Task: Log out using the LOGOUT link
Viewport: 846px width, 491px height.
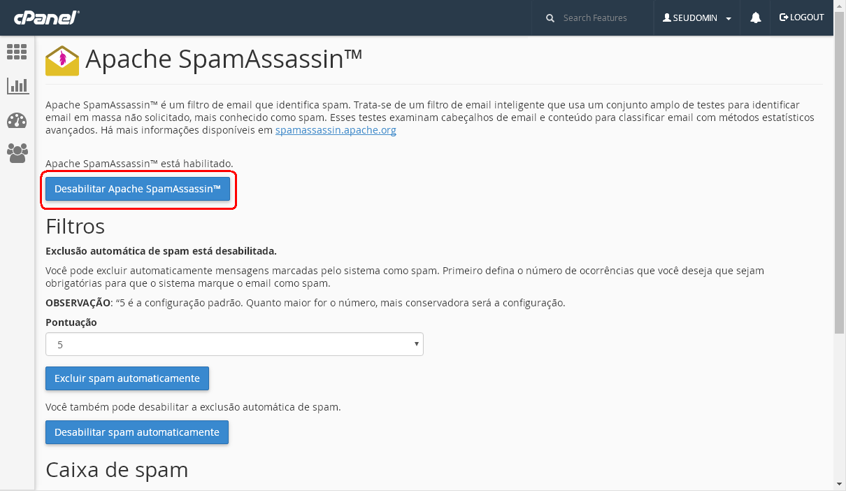Action: (x=801, y=17)
